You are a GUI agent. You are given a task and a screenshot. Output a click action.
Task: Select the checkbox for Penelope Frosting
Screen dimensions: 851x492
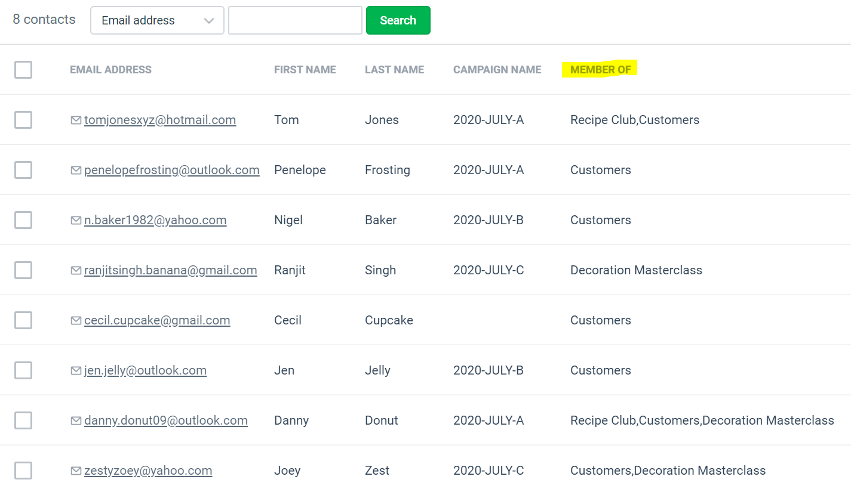(23, 170)
